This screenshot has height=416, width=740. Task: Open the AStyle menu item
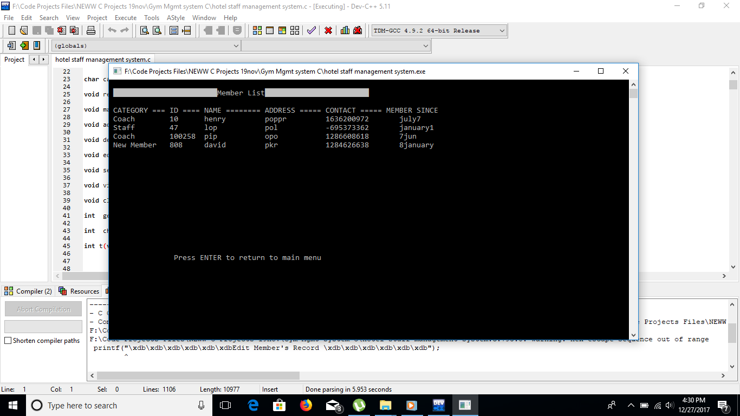click(176, 17)
